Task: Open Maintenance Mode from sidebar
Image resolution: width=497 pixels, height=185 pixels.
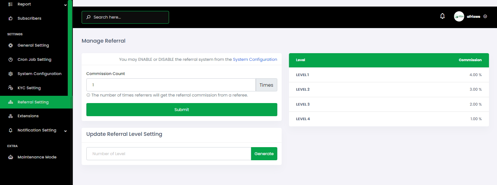Action: click(37, 157)
